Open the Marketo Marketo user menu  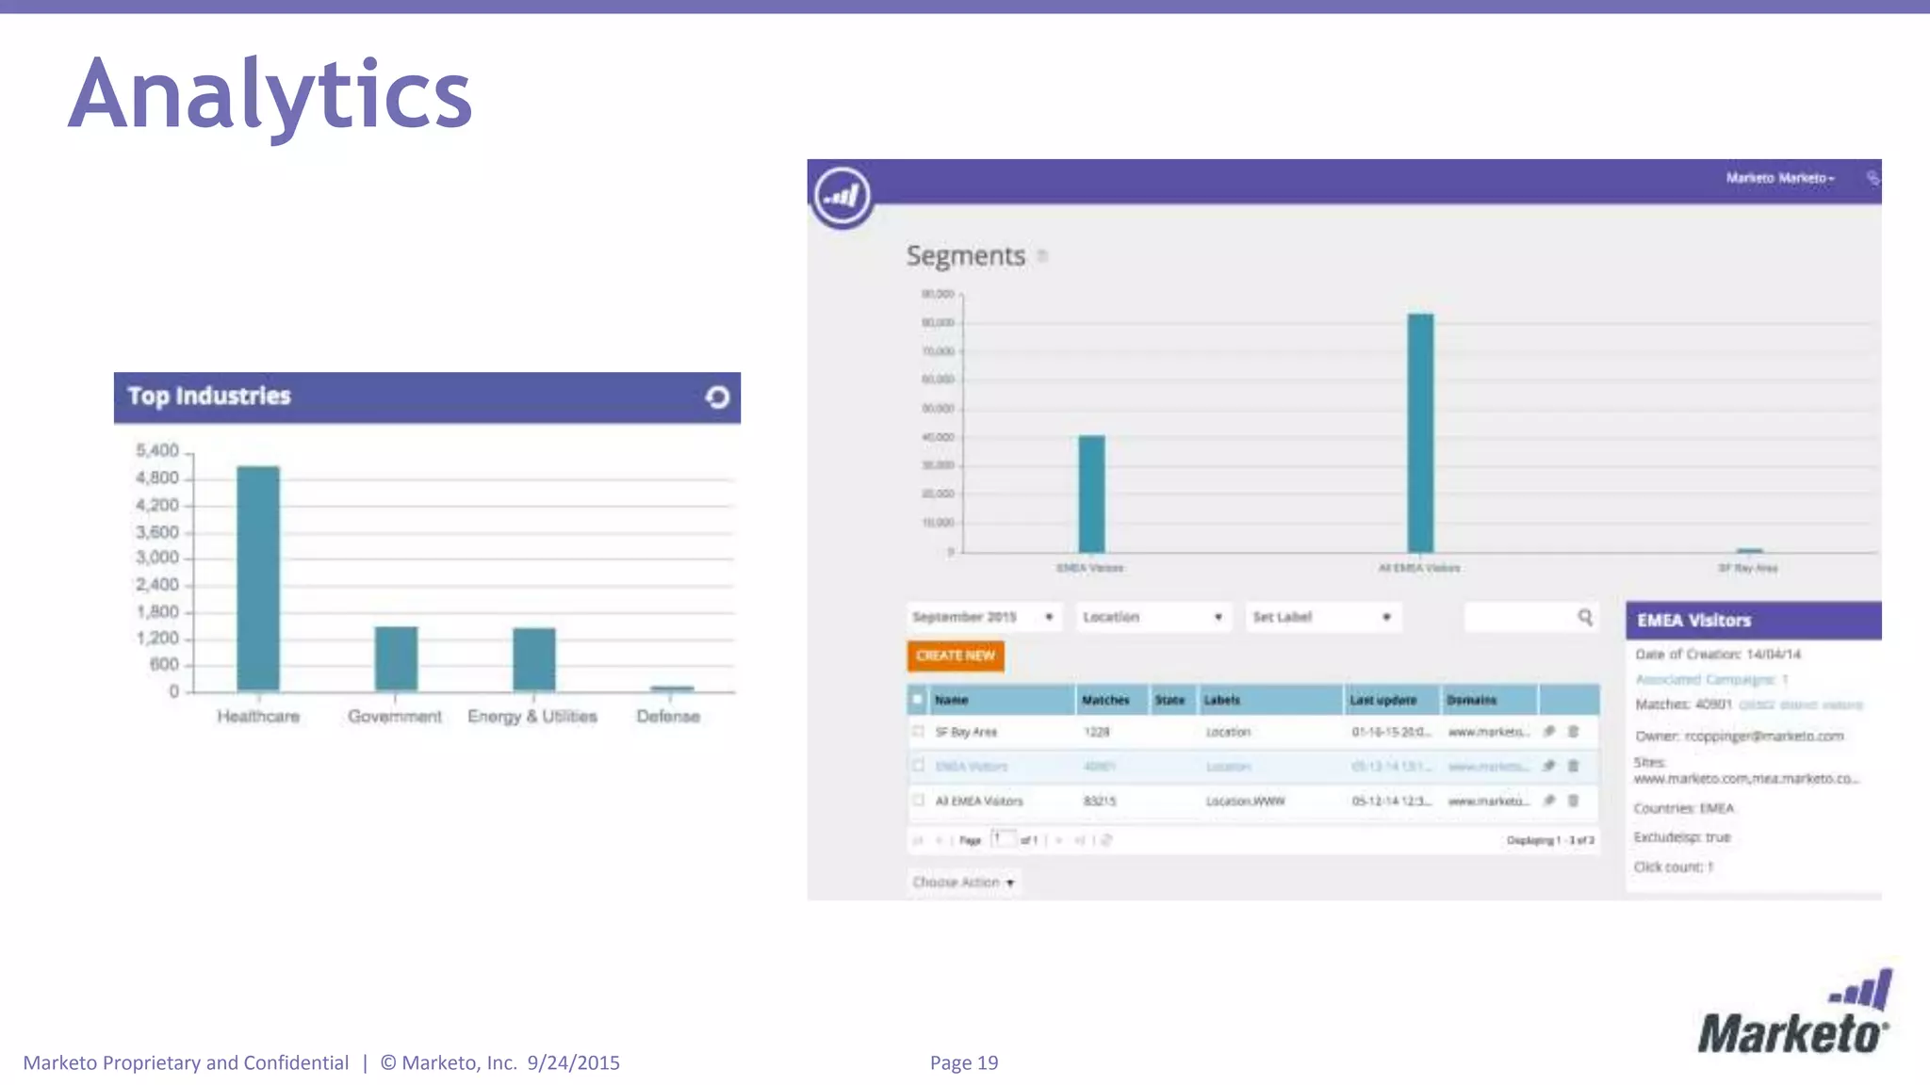[1780, 178]
